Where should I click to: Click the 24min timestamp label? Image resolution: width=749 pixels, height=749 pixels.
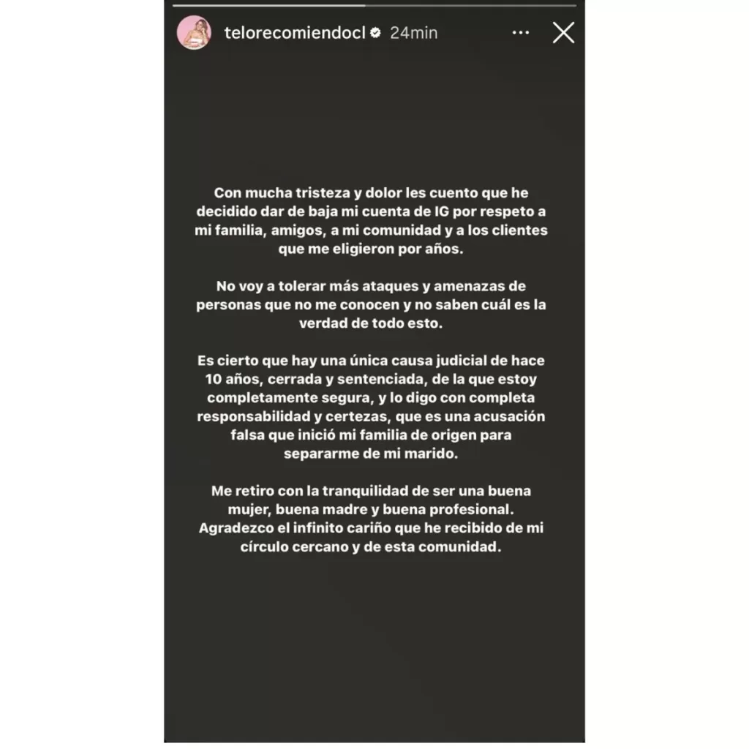click(414, 32)
